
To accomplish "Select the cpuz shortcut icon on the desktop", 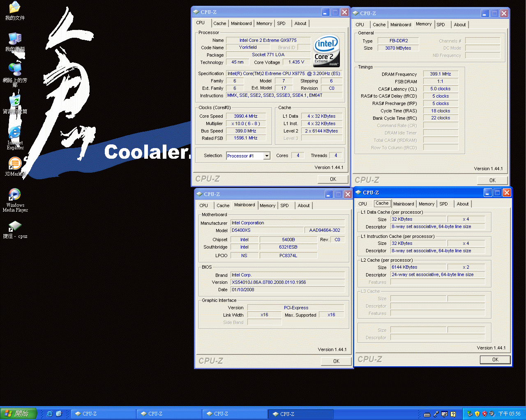I will pos(15,226).
